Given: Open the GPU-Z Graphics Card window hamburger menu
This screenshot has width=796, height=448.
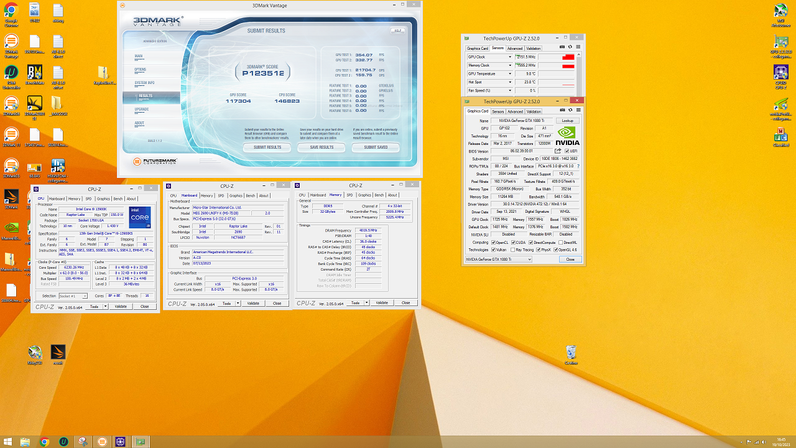Looking at the screenshot, I should tap(578, 111).
